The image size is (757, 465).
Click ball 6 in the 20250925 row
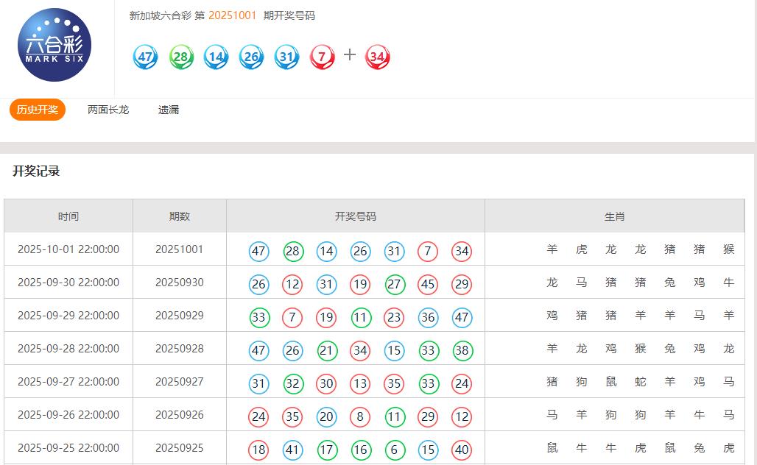click(394, 450)
